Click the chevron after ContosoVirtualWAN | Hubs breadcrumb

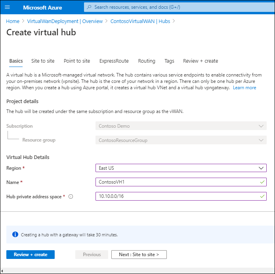click(x=174, y=21)
